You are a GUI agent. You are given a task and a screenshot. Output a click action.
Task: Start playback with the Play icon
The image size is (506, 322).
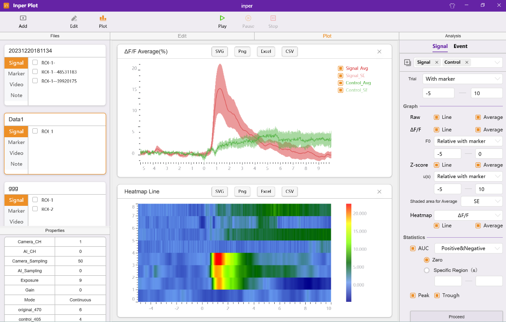(x=222, y=18)
